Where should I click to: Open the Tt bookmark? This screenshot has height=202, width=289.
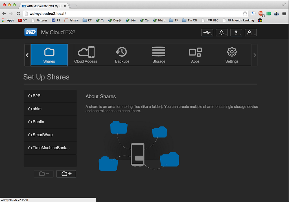pyautogui.click(x=100, y=20)
